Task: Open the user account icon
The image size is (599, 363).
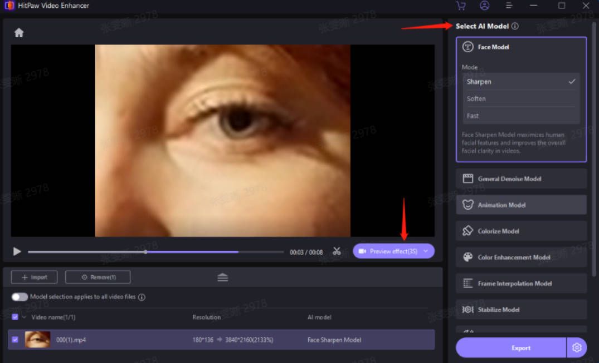Action: tap(484, 6)
